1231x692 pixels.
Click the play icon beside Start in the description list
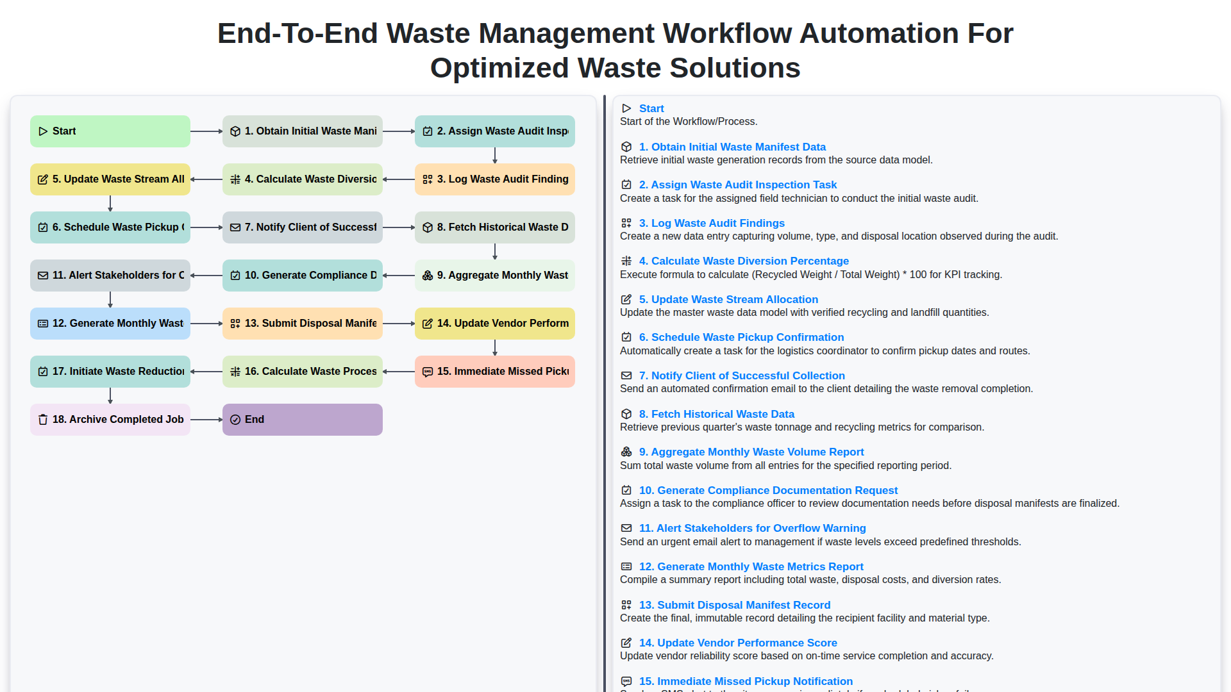[626, 108]
